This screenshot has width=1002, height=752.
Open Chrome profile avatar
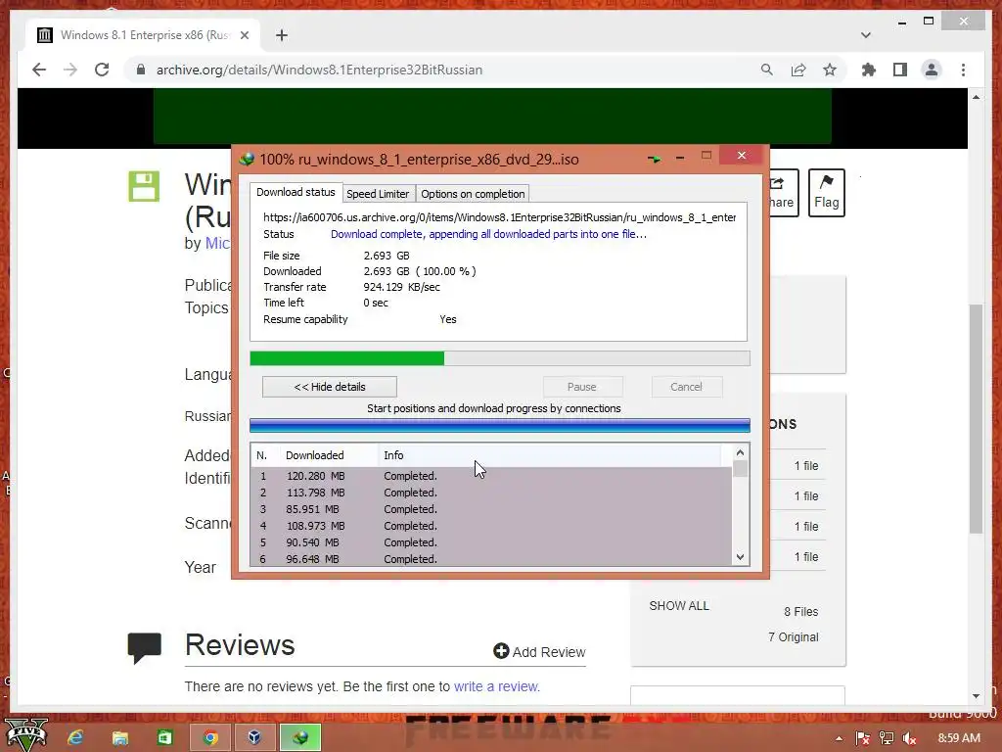[932, 70]
